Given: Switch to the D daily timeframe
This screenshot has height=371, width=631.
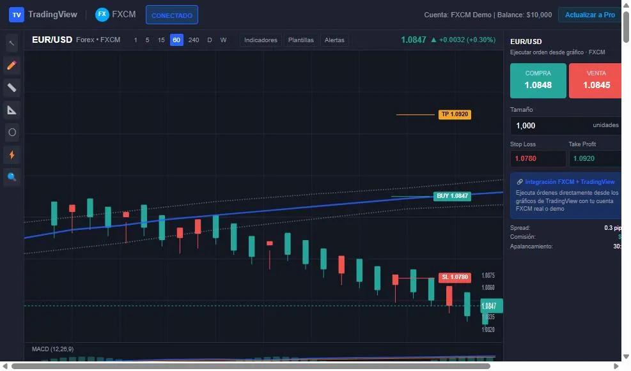Looking at the screenshot, I should click(209, 40).
